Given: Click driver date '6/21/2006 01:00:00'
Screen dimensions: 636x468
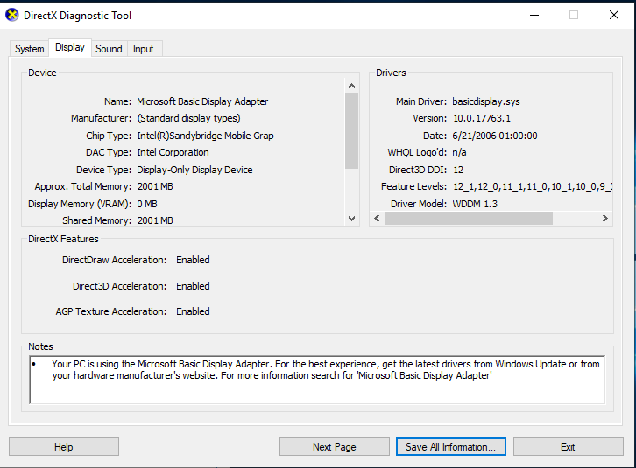Looking at the screenshot, I should 495,136.
